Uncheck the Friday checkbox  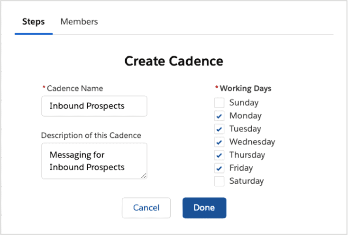coord(219,168)
